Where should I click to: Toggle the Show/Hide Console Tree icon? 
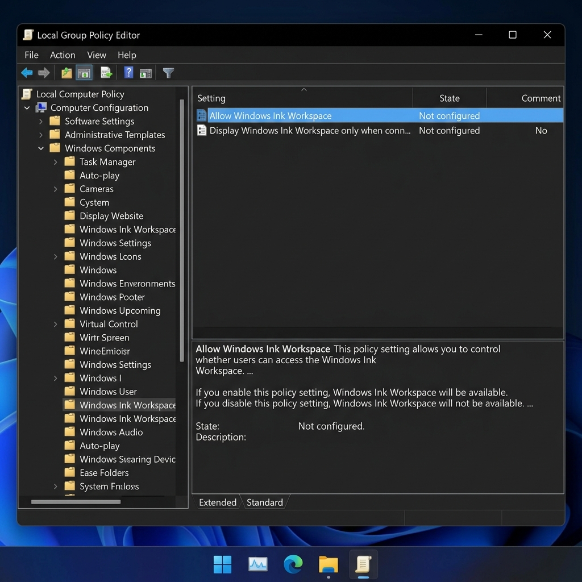click(x=84, y=73)
